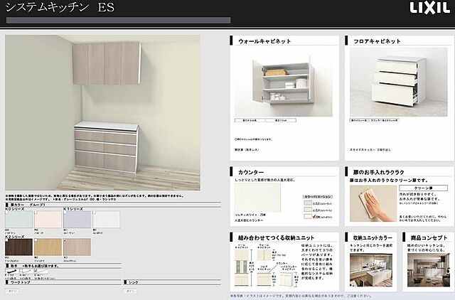The height and width of the screenshot is (300, 455).
Task: Click the 組み合わせてつくる収納ユニット heading
Action: pyautogui.click(x=276, y=238)
